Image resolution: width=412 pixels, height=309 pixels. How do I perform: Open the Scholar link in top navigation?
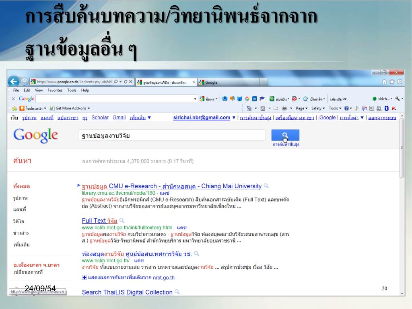(100, 118)
